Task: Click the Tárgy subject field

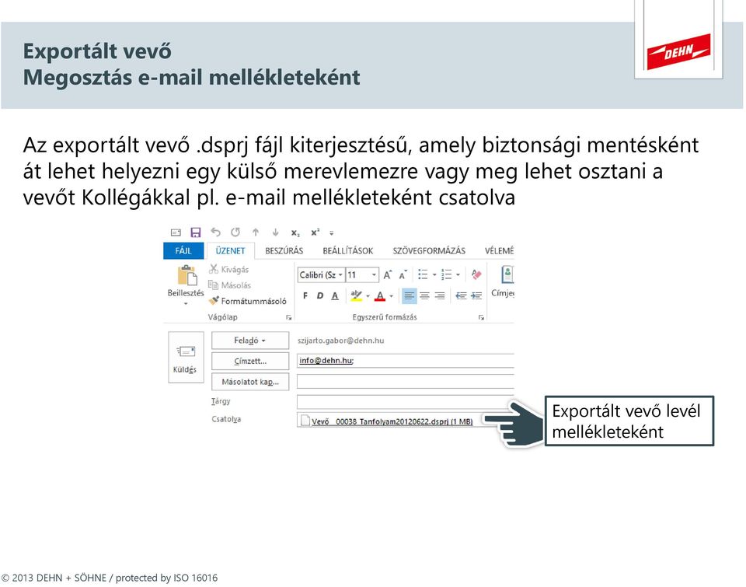Action: 406,402
